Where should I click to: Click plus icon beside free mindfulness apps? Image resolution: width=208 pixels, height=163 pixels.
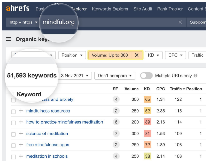pos(21,145)
